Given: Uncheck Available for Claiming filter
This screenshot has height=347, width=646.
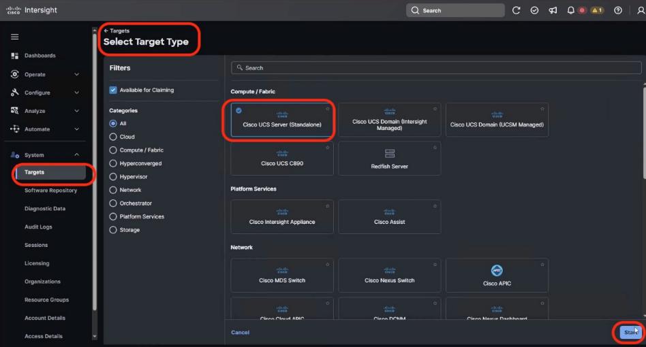Looking at the screenshot, I should click(113, 90).
